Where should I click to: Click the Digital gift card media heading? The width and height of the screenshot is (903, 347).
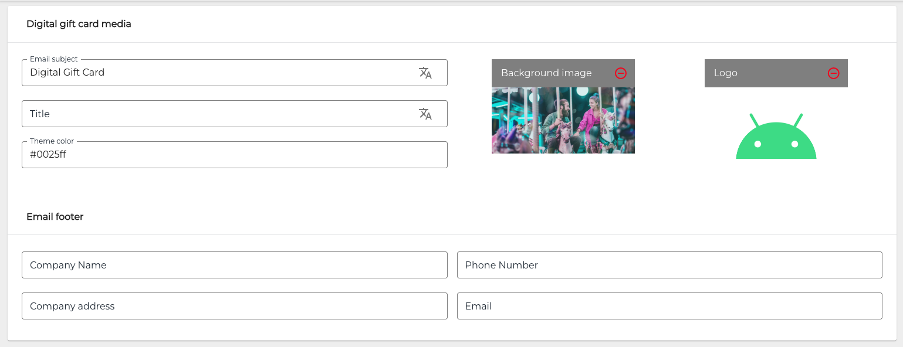79,24
